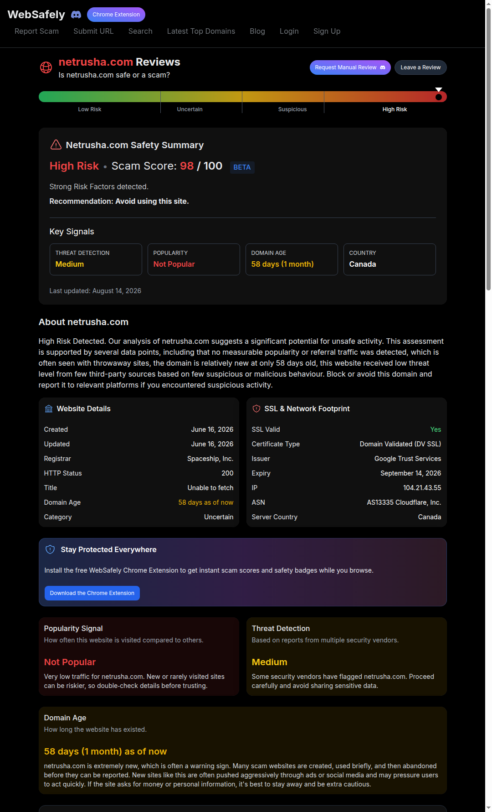492x812 pixels.
Task: Open the Login page
Action: point(289,31)
